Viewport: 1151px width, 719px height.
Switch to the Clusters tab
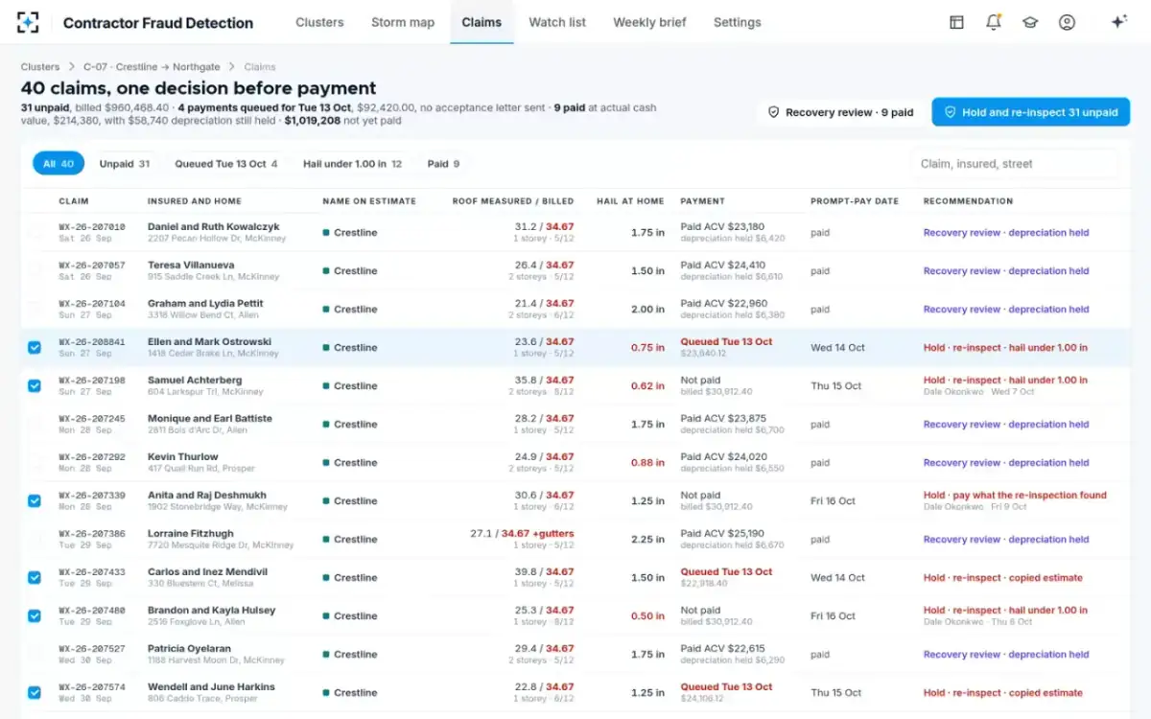pyautogui.click(x=319, y=22)
